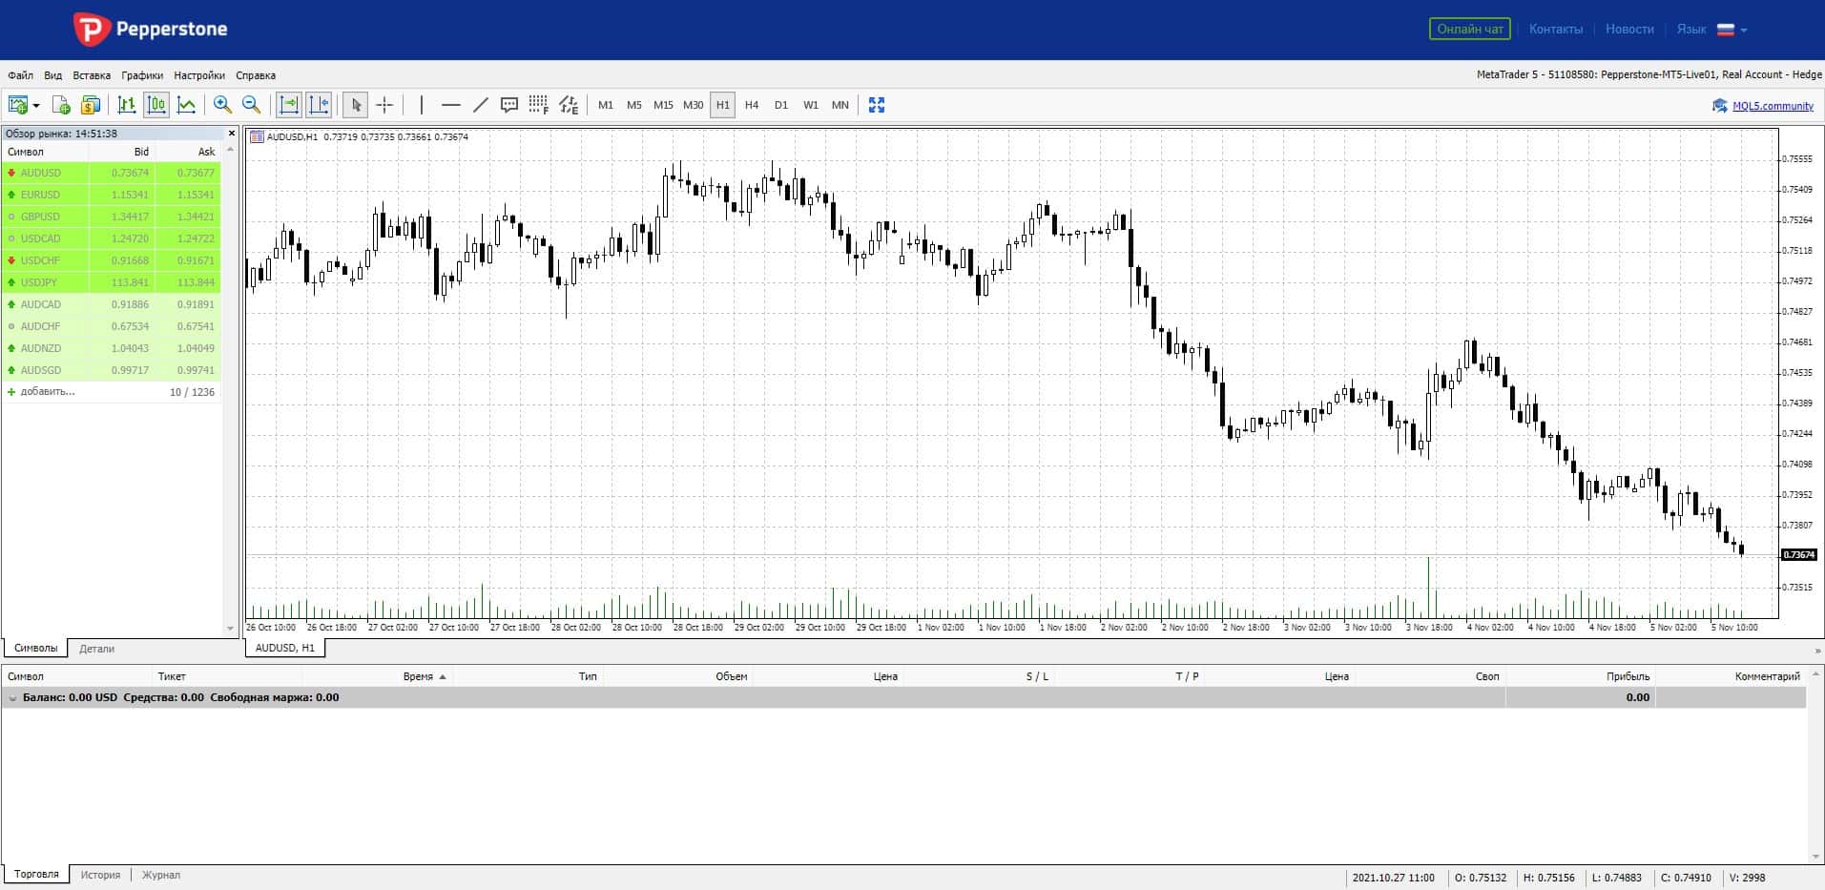Zoom out on the chart
This screenshot has width=1825, height=890.
pyautogui.click(x=252, y=105)
